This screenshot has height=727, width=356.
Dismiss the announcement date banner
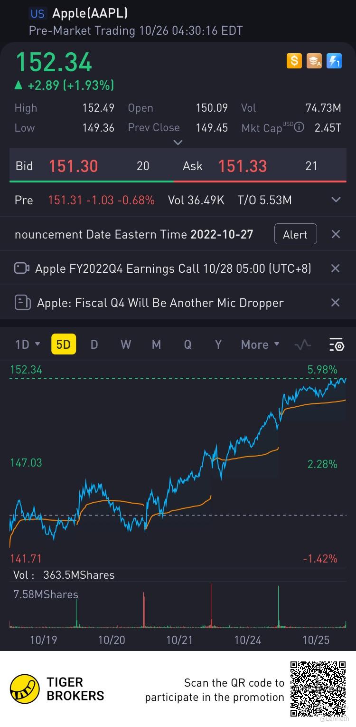[x=336, y=234]
